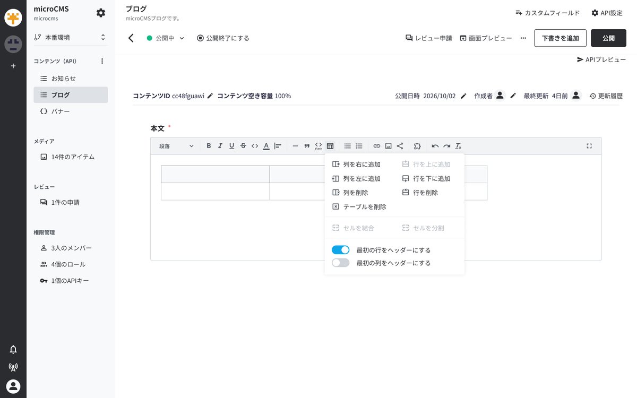
Task: Apply italic formatting in the editor
Action: click(220, 146)
